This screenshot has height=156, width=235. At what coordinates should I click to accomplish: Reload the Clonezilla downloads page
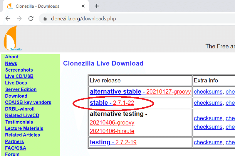(31, 18)
